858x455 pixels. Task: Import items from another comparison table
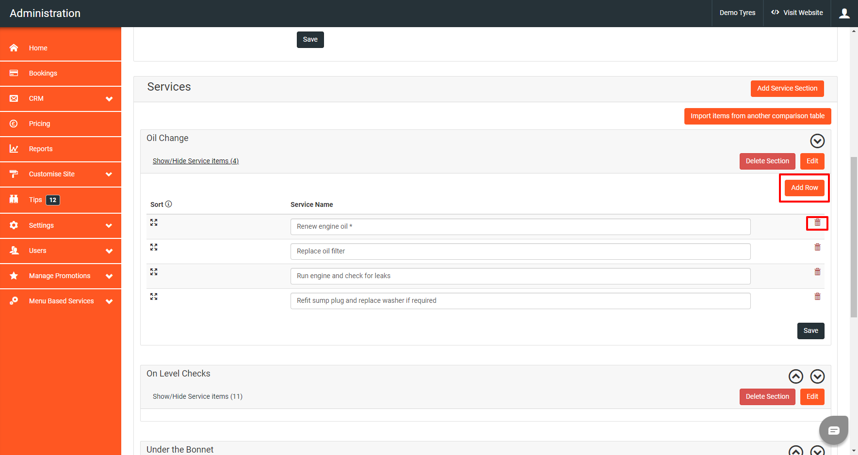pos(757,116)
